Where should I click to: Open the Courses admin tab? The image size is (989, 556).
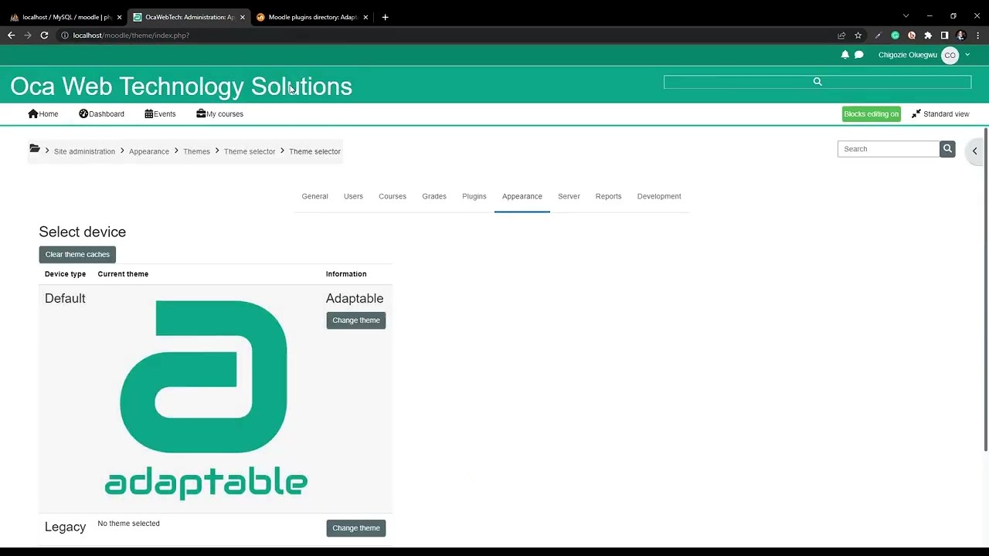[393, 196]
